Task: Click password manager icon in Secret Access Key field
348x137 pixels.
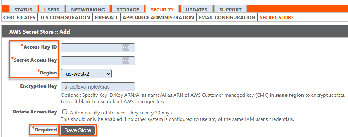Action: (x=126, y=61)
